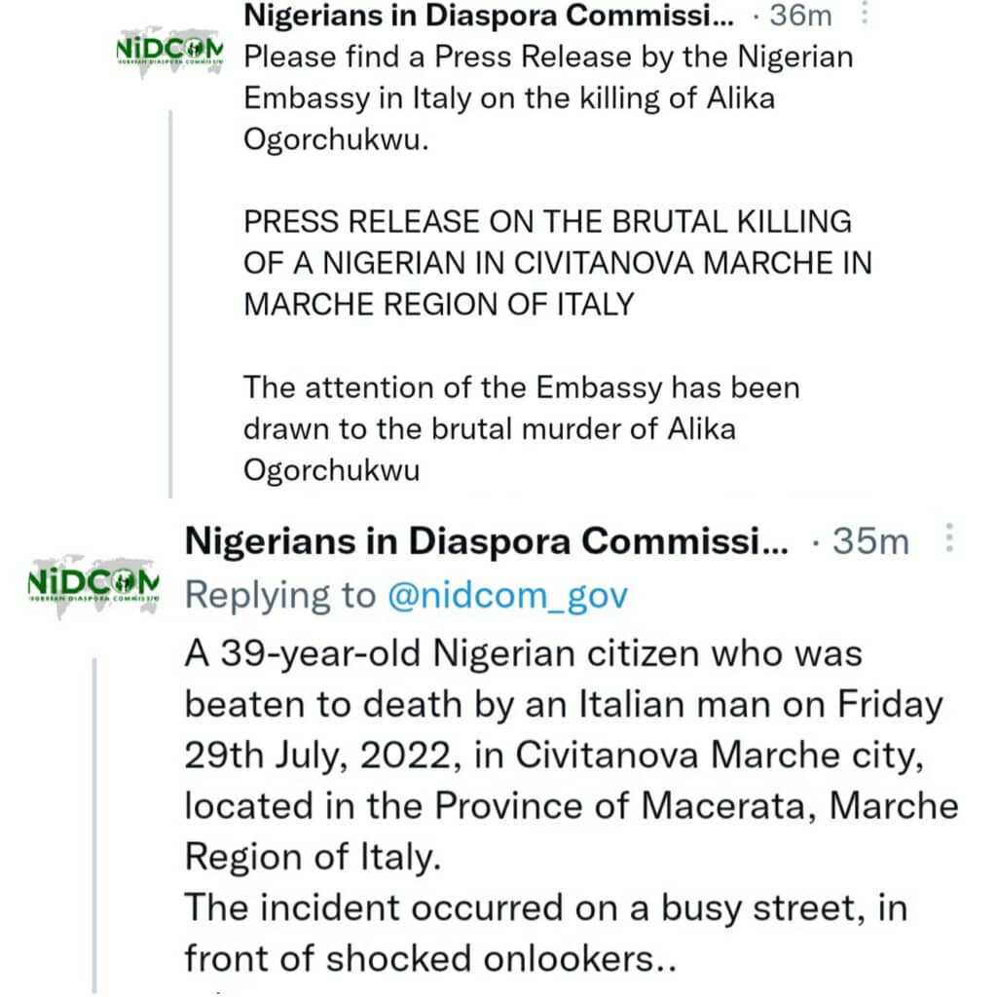Open the 35m timestamp link

[x=870, y=541]
